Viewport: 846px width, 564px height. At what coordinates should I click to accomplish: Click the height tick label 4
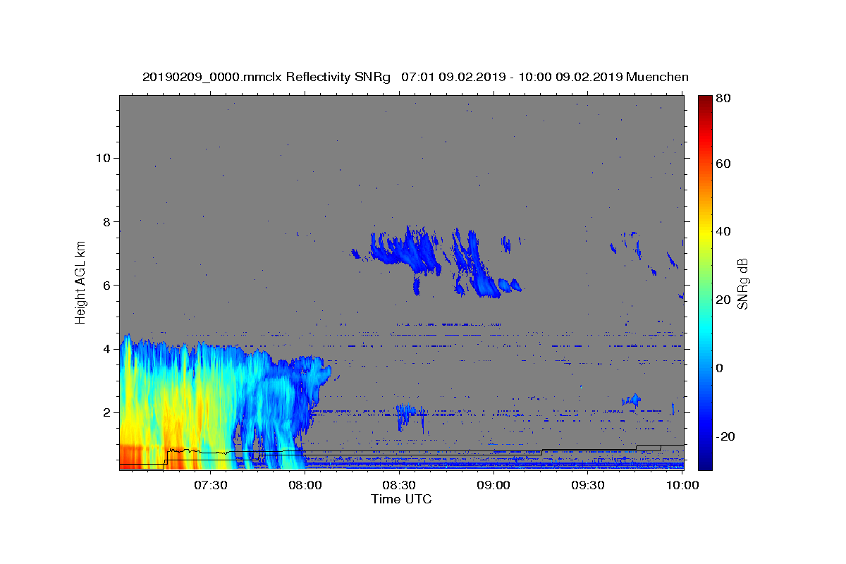pos(105,349)
